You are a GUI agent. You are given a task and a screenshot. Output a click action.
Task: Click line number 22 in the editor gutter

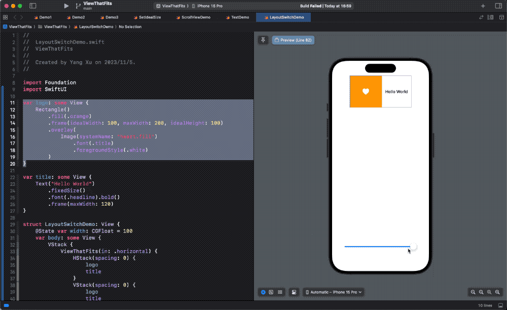(12, 177)
